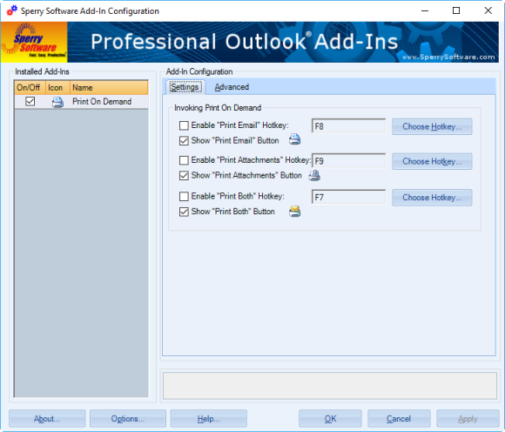
Task: Click the On/Off column header
Action: click(30, 88)
